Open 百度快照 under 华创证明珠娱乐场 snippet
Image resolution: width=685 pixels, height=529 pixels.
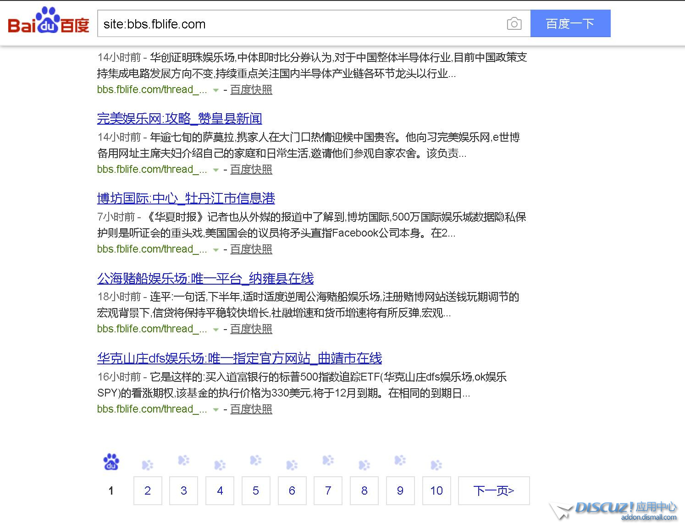251,90
